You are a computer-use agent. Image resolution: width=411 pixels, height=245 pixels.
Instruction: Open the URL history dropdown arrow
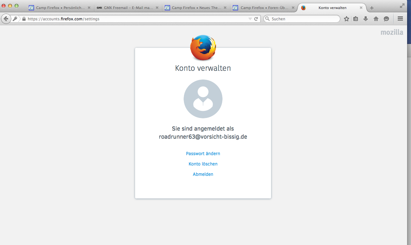250,19
